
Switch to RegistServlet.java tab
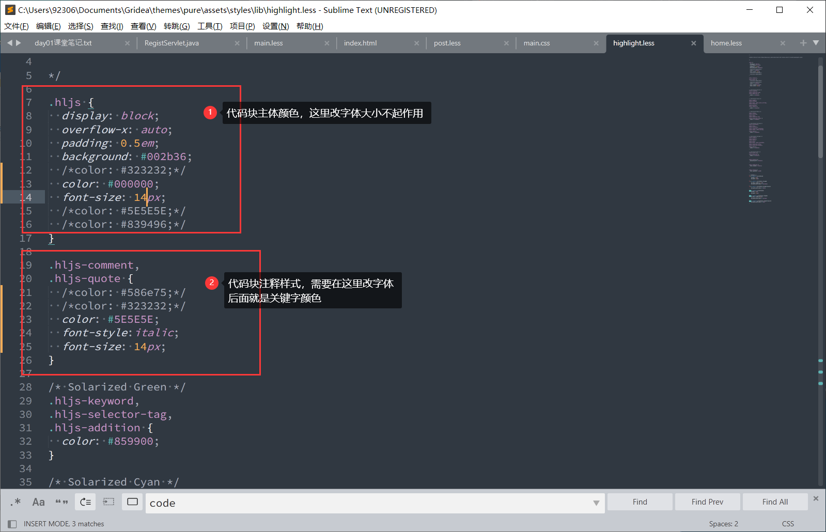click(x=172, y=43)
